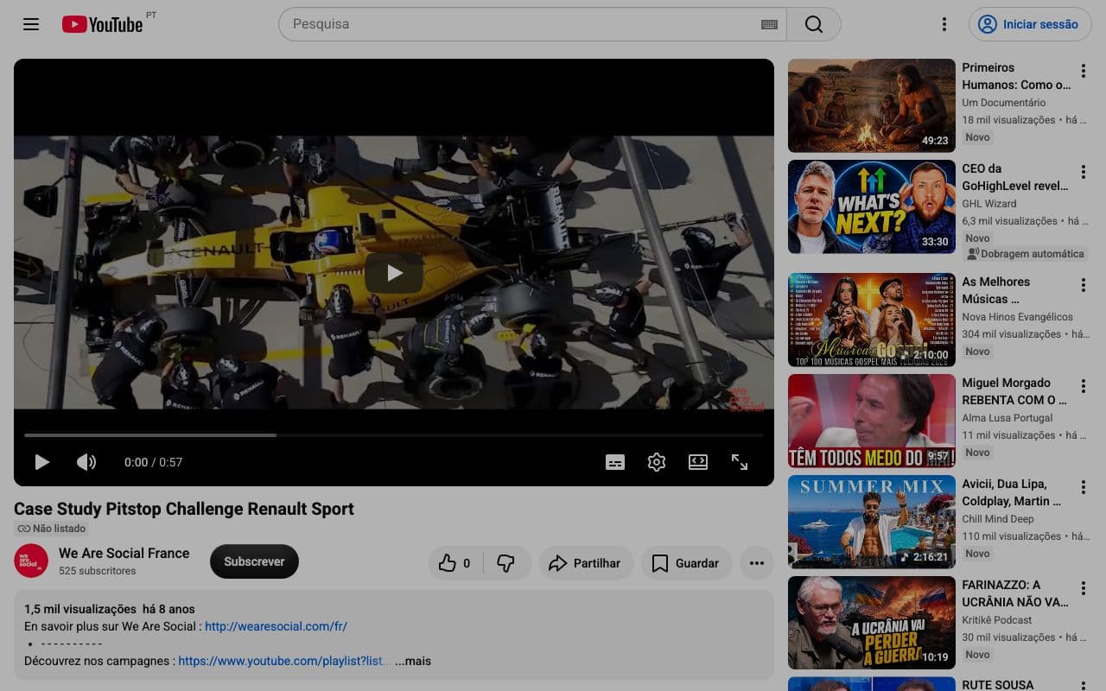Open We Are Social France channel avatar
This screenshot has height=691, width=1106.
coord(31,561)
